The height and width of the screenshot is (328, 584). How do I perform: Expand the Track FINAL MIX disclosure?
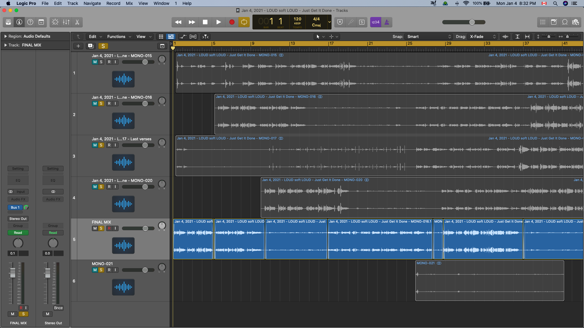coord(5,45)
